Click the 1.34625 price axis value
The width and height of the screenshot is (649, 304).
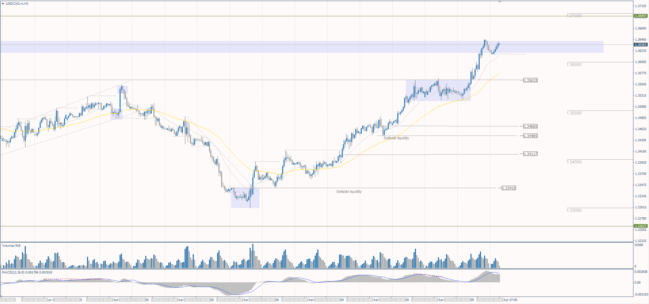(641, 129)
